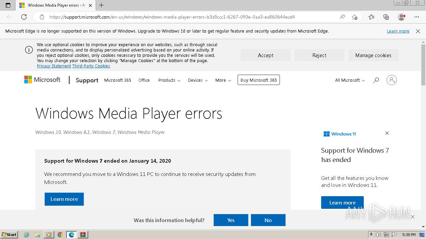The height and width of the screenshot is (239, 426).
Task: Expand the All Microsoft dropdown
Action: tap(350, 80)
